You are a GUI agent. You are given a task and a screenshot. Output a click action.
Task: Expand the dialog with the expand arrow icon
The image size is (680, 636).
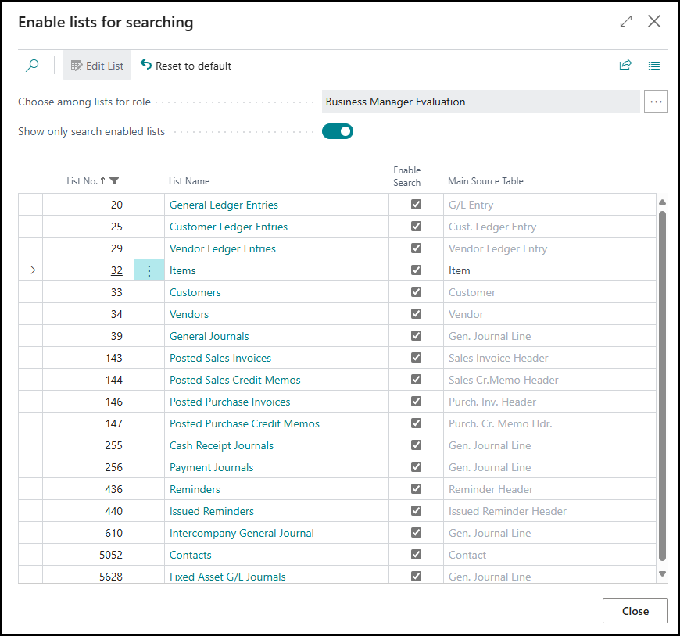click(626, 21)
